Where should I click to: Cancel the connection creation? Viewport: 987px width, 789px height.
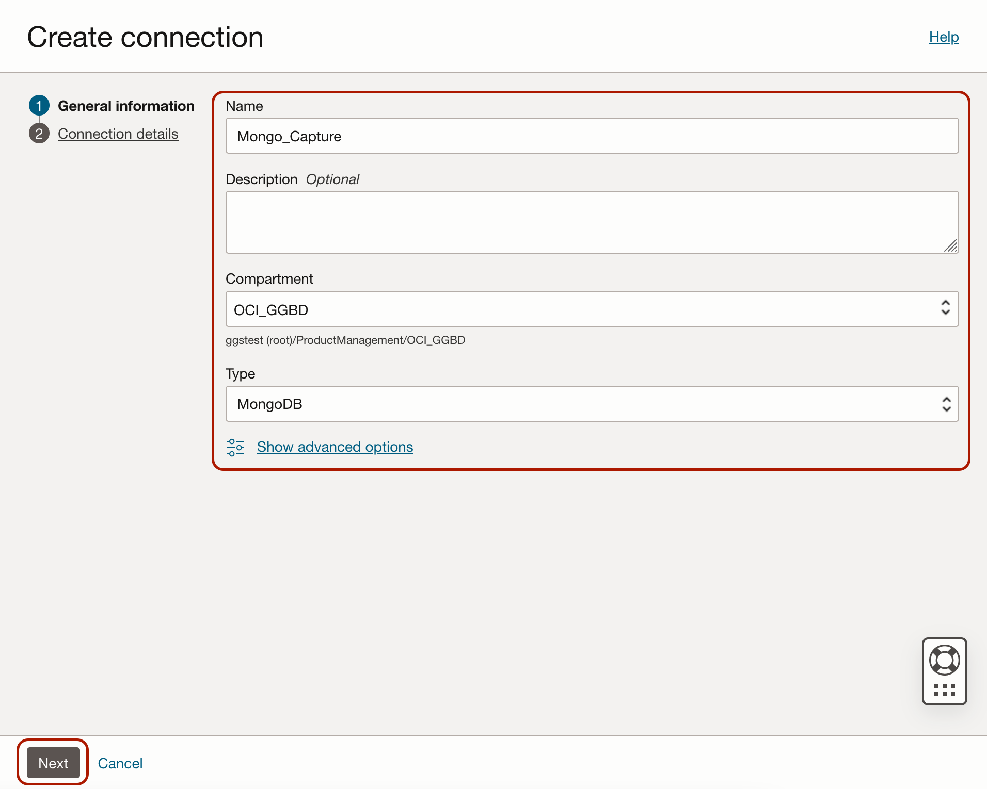(120, 763)
